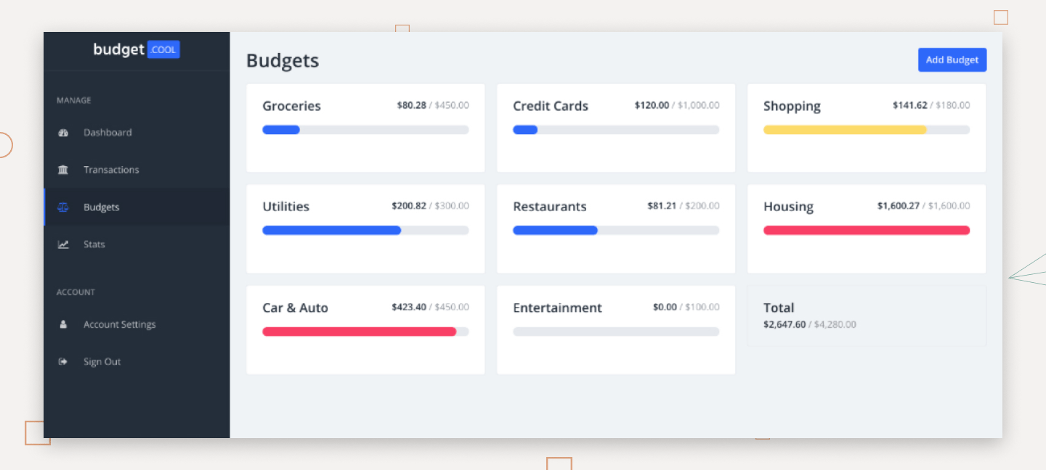Click the red Housing progress bar
The image size is (1046, 470).
point(866,231)
